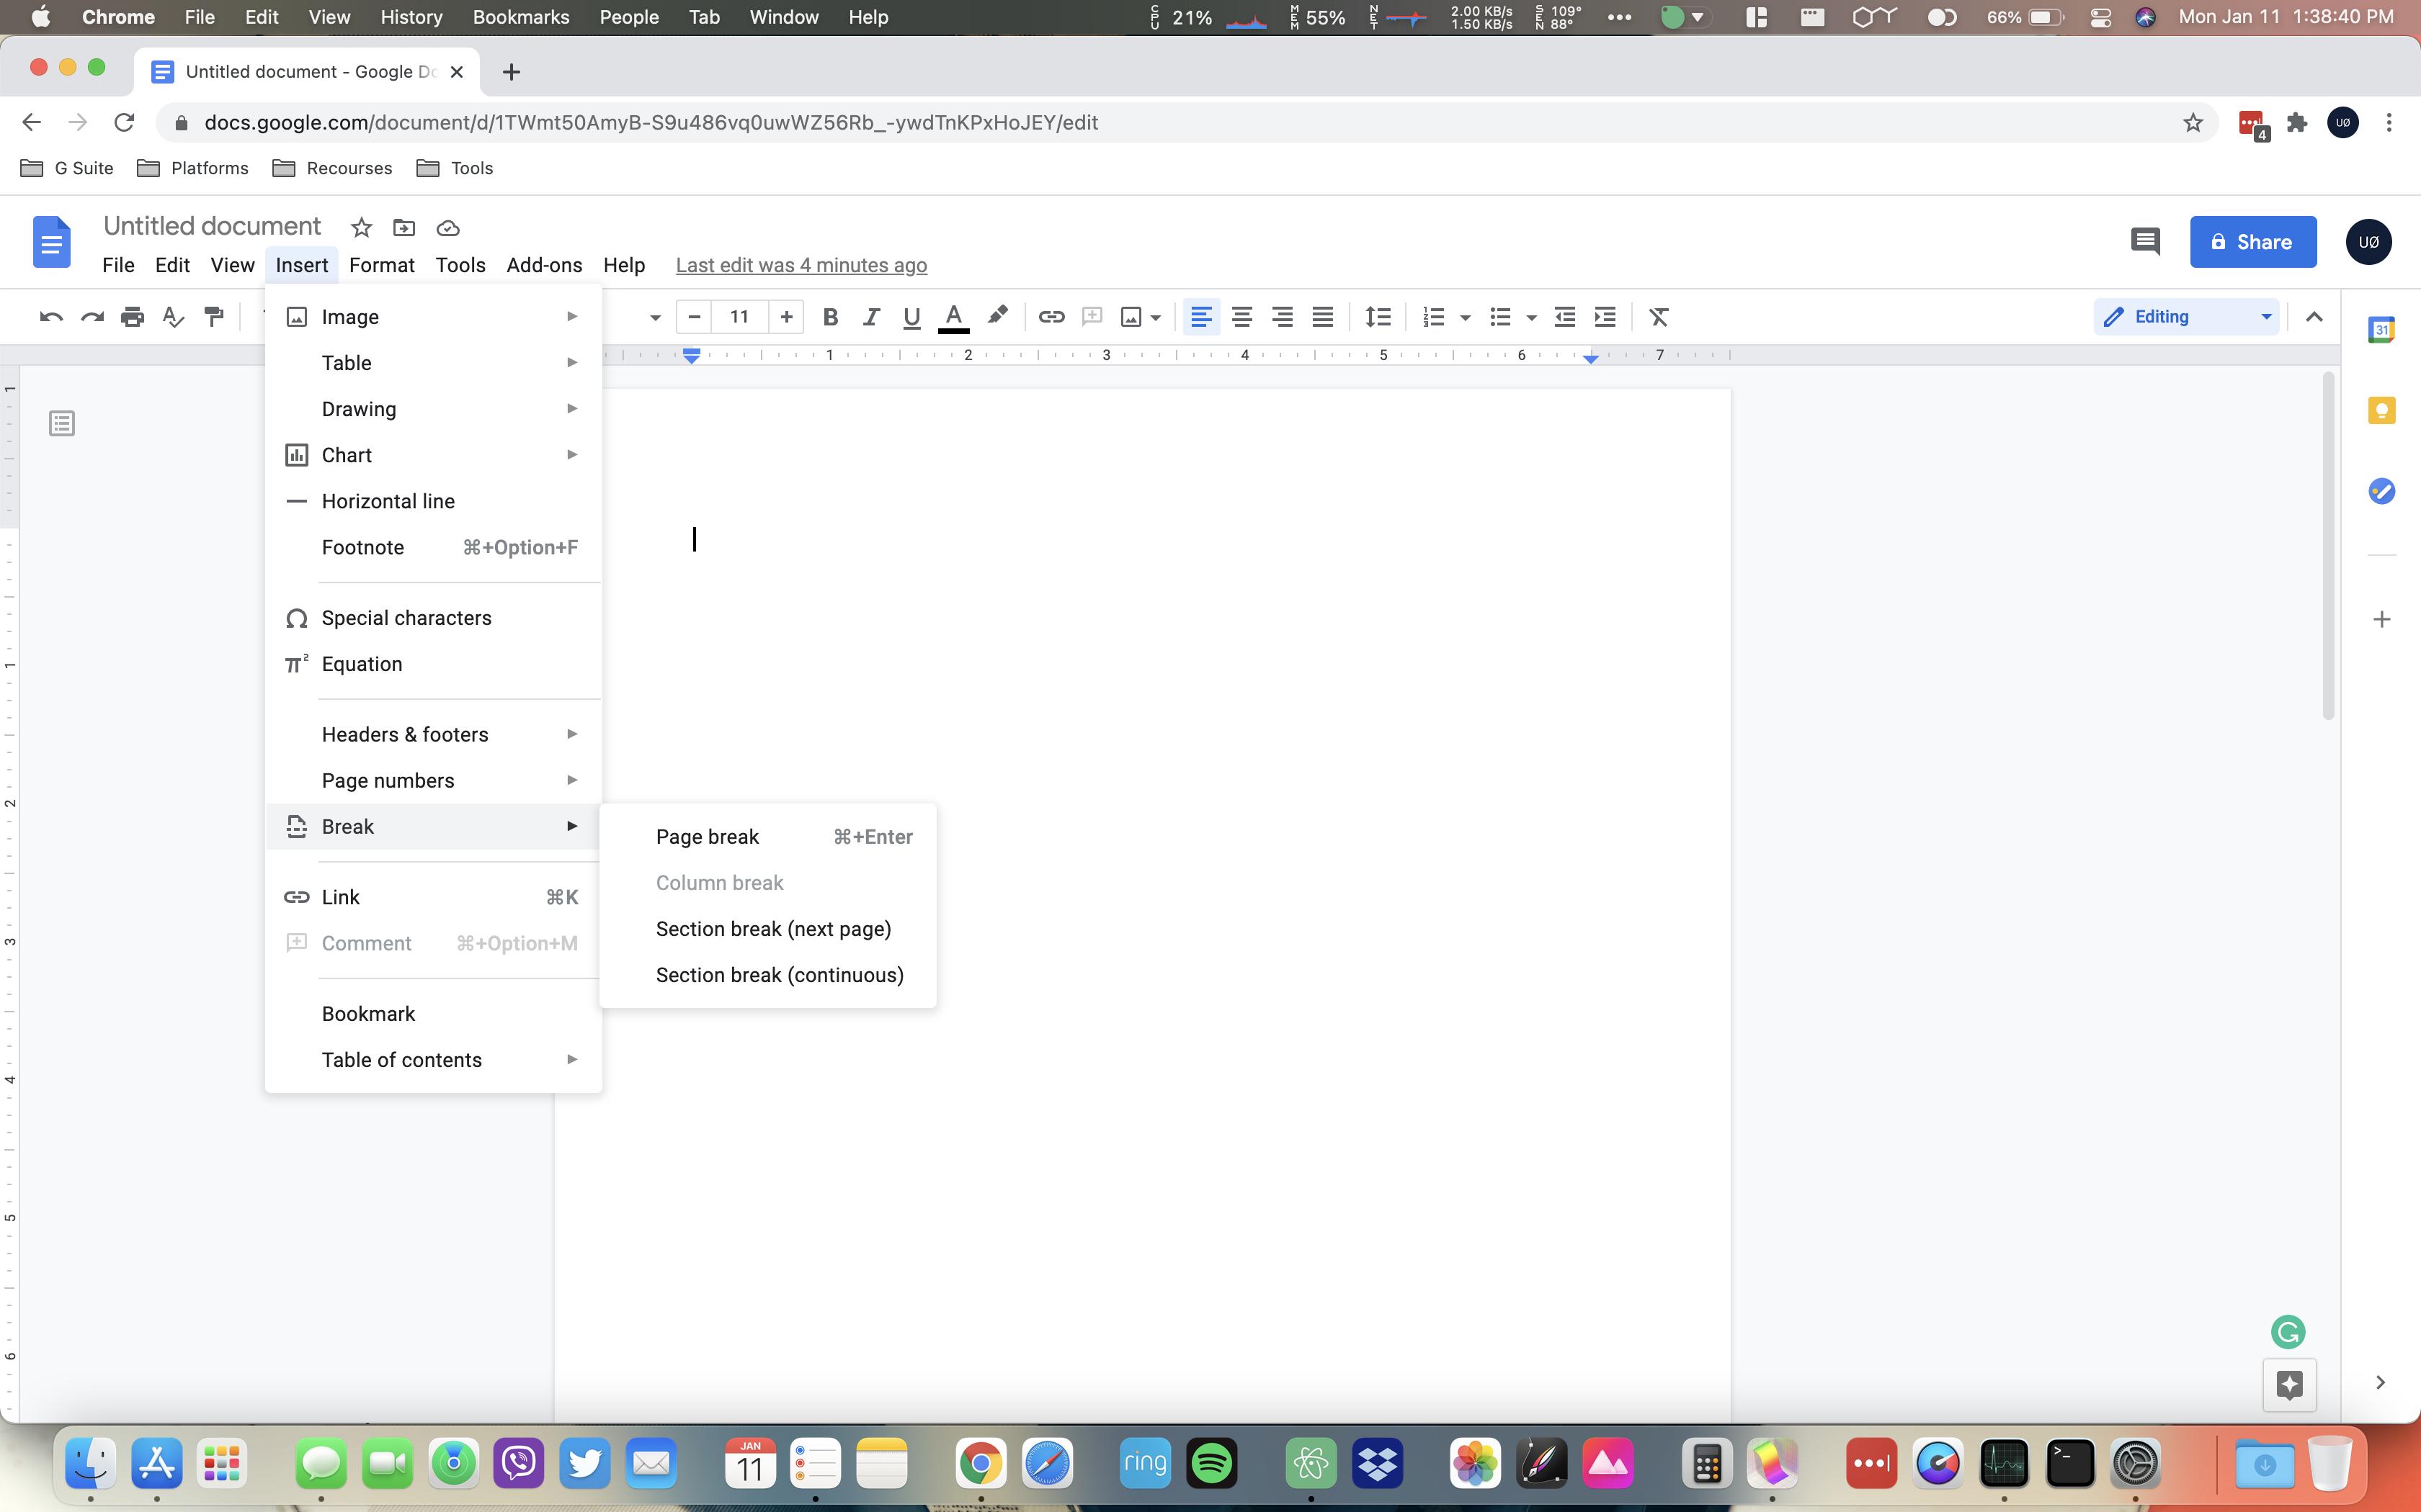Hide the menus with the collapse chevron
The image size is (2421, 1512).
coord(2314,317)
